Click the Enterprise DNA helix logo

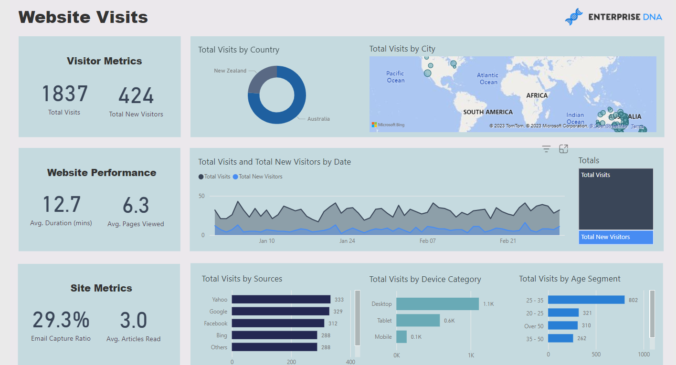click(574, 17)
